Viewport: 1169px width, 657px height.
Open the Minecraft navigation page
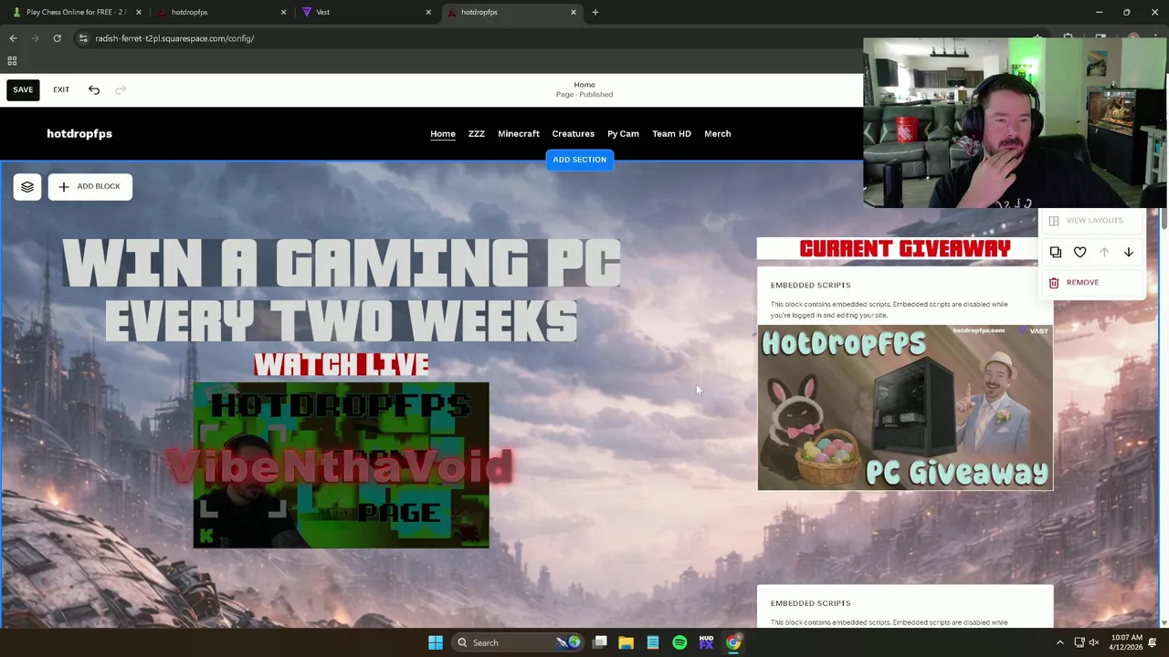pyautogui.click(x=519, y=134)
